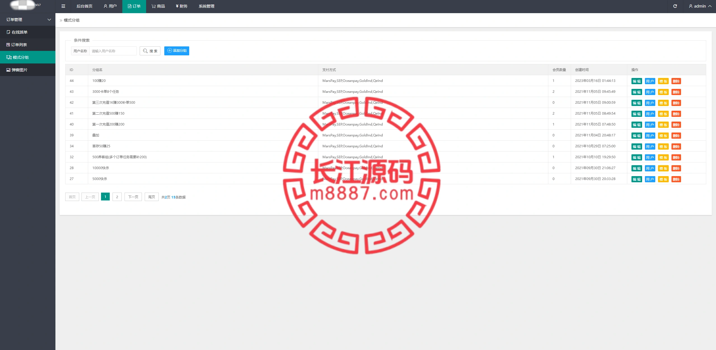Click 用户 button for group 100赚20
The height and width of the screenshot is (350, 716).
(x=650, y=81)
